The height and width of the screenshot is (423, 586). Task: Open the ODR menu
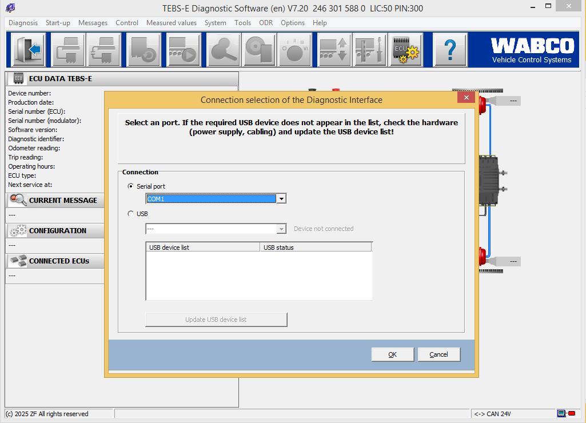click(x=266, y=23)
